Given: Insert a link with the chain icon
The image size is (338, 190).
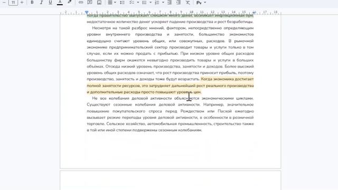Looking at the screenshot, I should tap(81, 2).
